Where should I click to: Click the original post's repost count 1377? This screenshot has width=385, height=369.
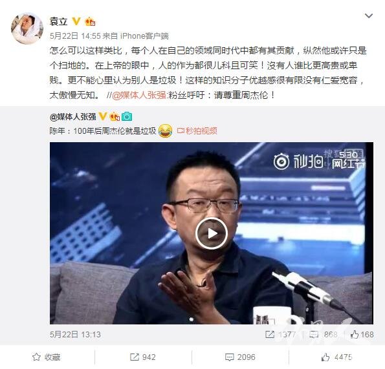tap(281, 335)
